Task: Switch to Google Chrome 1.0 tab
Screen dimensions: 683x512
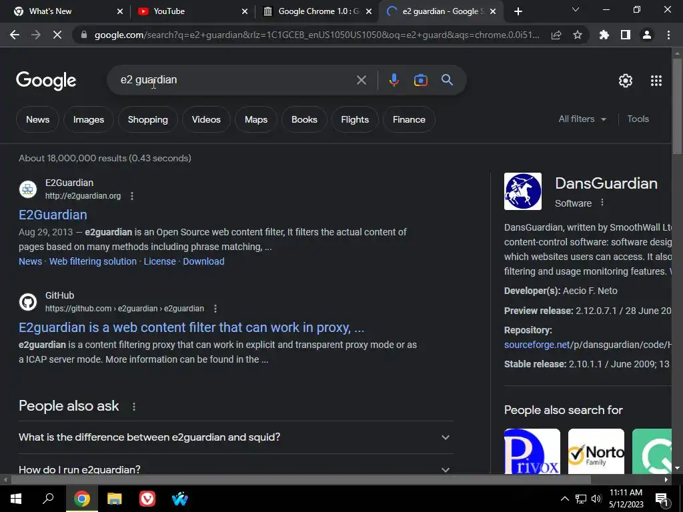Action: click(x=317, y=11)
